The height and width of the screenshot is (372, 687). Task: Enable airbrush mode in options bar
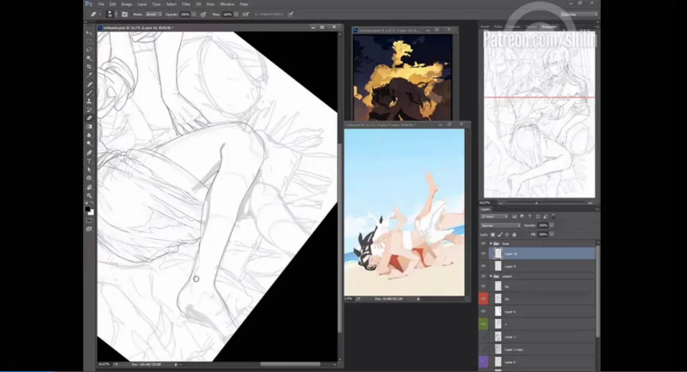246,14
